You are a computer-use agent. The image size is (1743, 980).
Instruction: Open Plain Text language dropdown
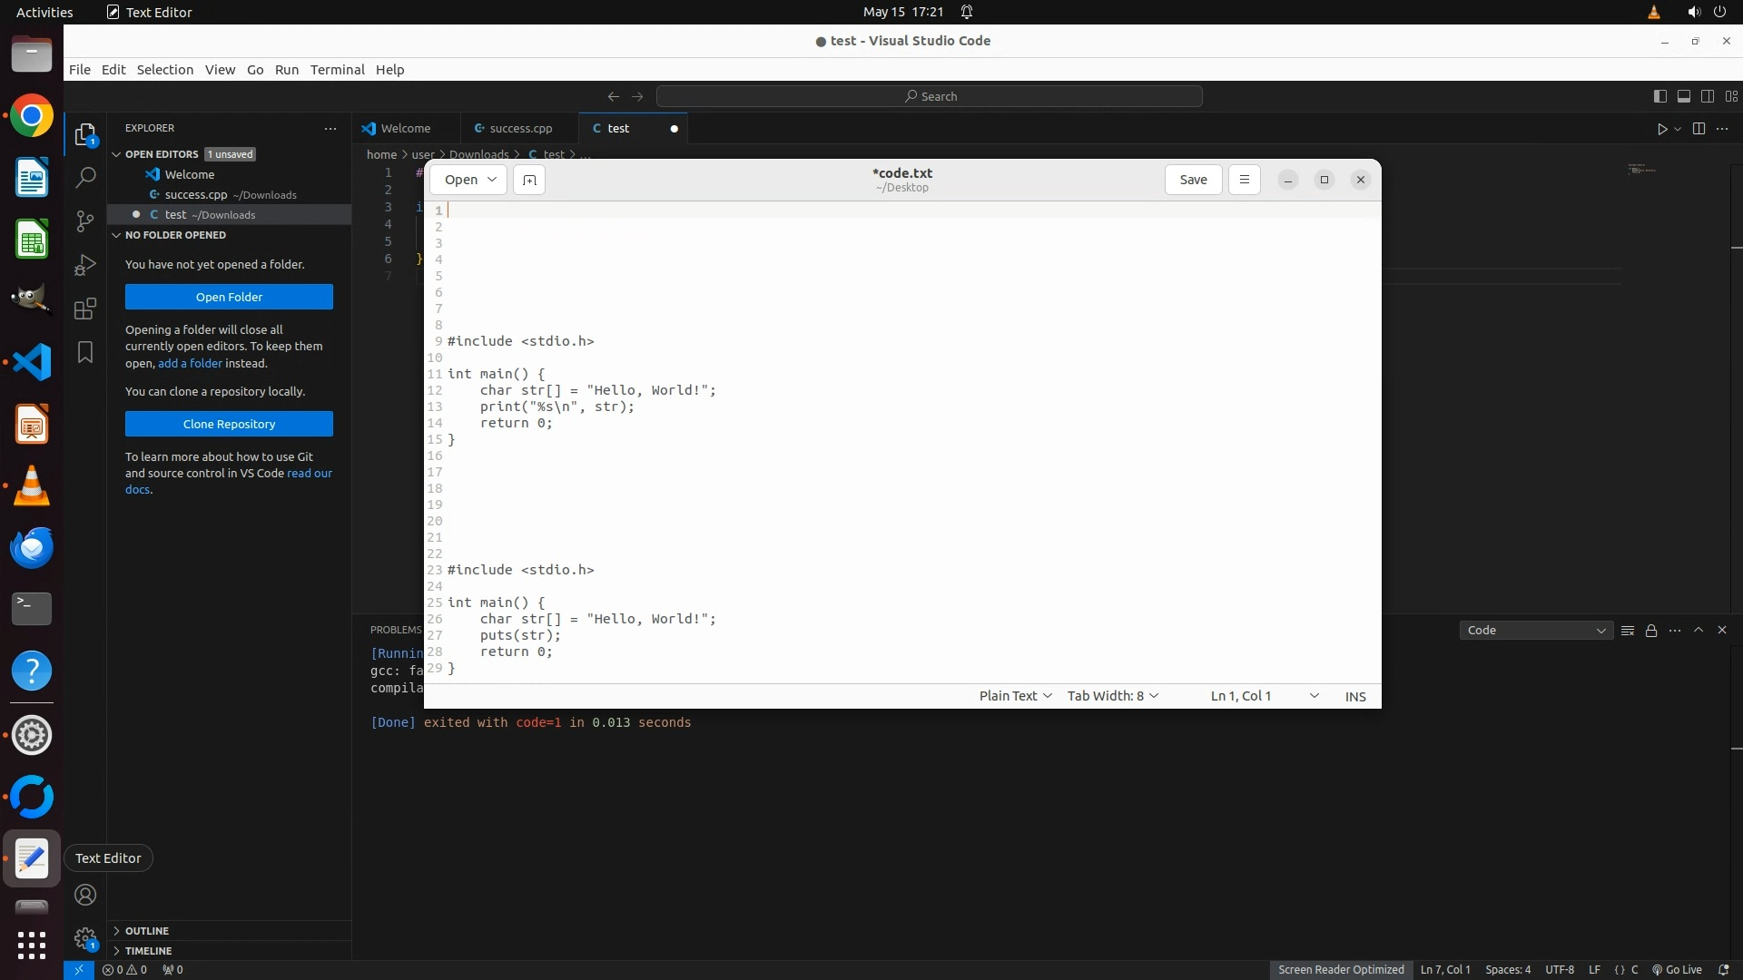1015,696
